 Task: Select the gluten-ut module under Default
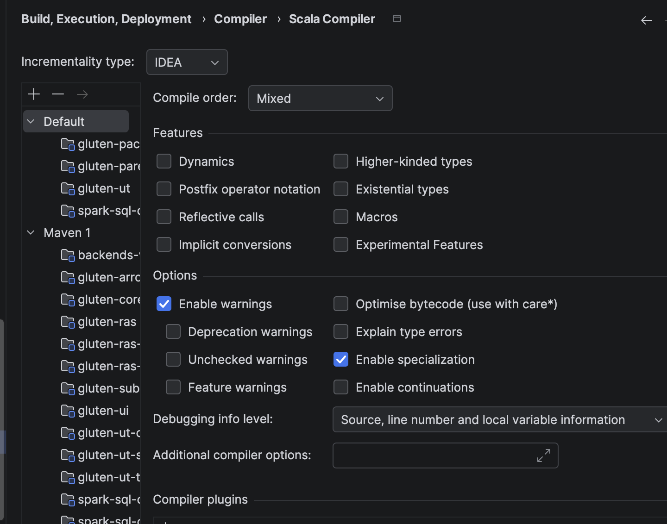104,188
